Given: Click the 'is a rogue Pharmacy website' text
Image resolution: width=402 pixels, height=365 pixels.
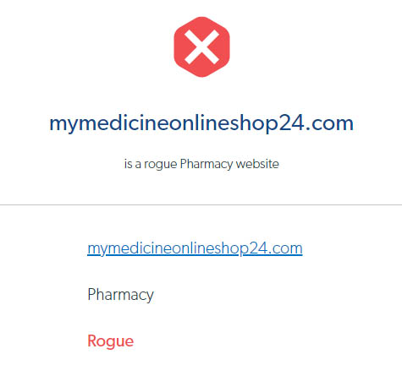Looking at the screenshot, I should coord(201,164).
